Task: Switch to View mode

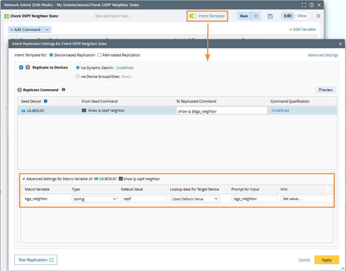Action: pos(302,16)
